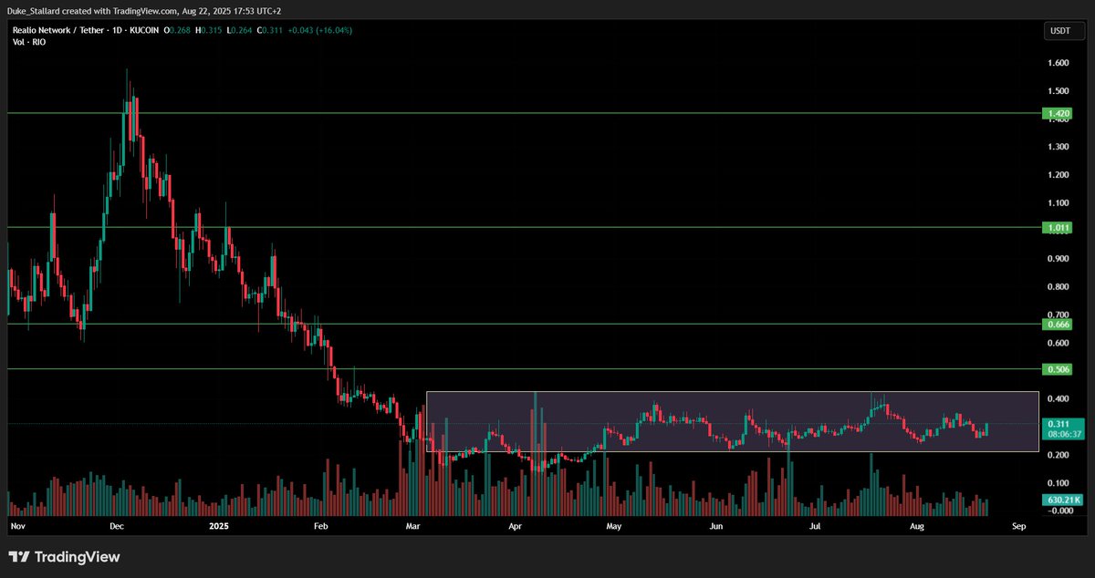This screenshot has width=1095, height=578.
Task: Click the Sep label on time axis
Action: click(x=1018, y=526)
